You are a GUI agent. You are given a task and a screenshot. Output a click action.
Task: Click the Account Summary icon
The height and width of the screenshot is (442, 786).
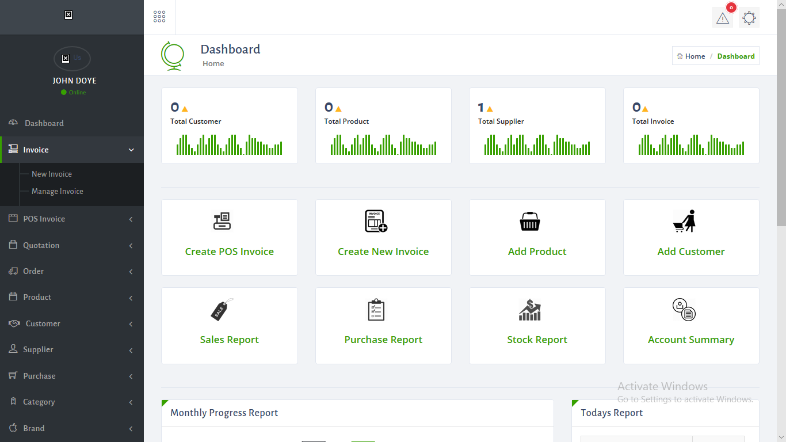[684, 310]
